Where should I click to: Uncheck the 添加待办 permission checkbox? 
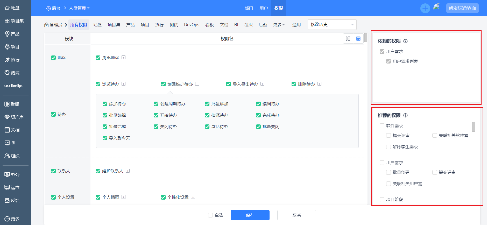click(x=105, y=104)
